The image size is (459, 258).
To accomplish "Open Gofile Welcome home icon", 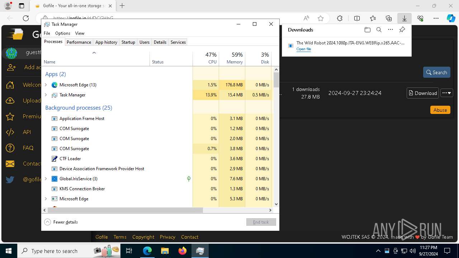I will tap(10, 85).
